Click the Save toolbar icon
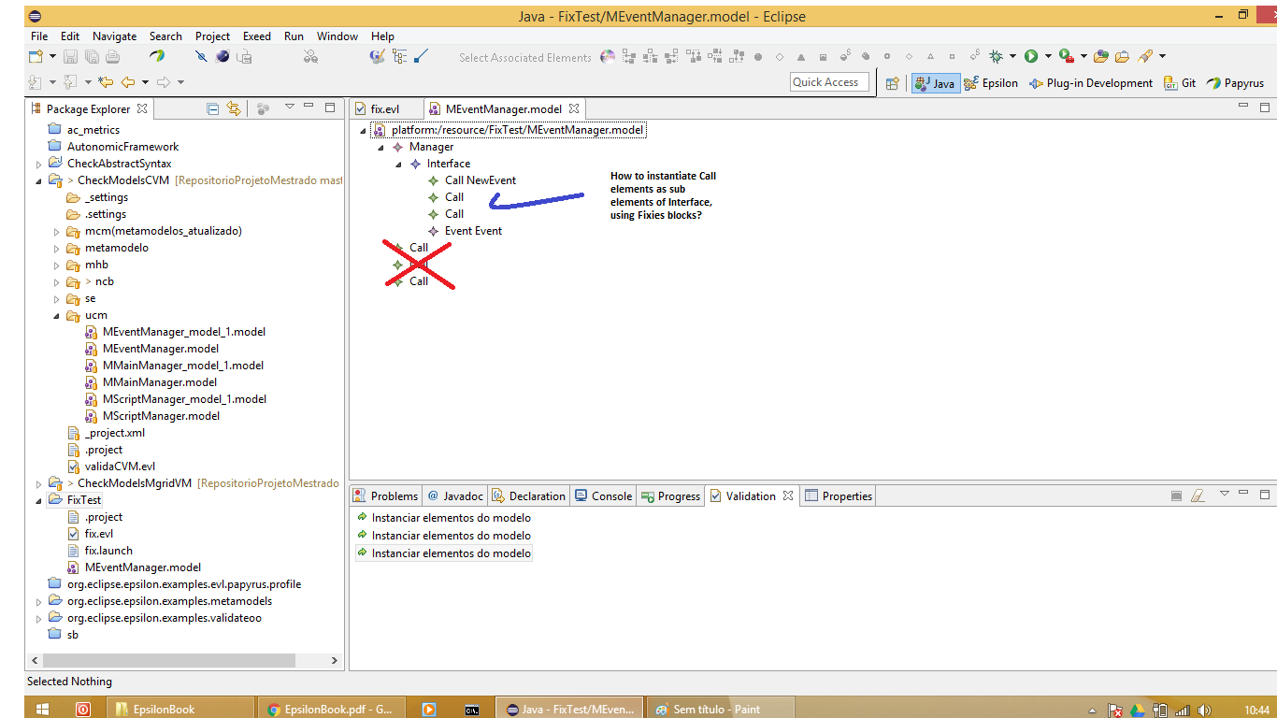1277x718 pixels. pos(72,57)
